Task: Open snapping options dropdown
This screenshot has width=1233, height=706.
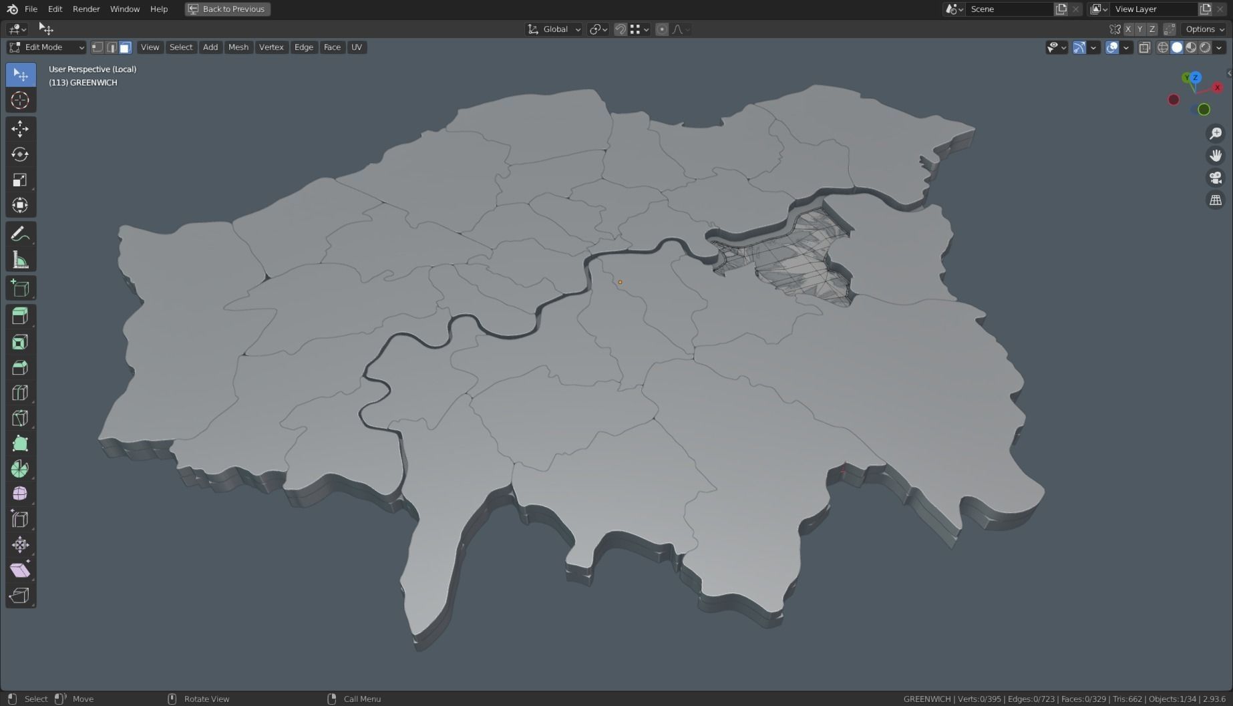Action: (640, 29)
